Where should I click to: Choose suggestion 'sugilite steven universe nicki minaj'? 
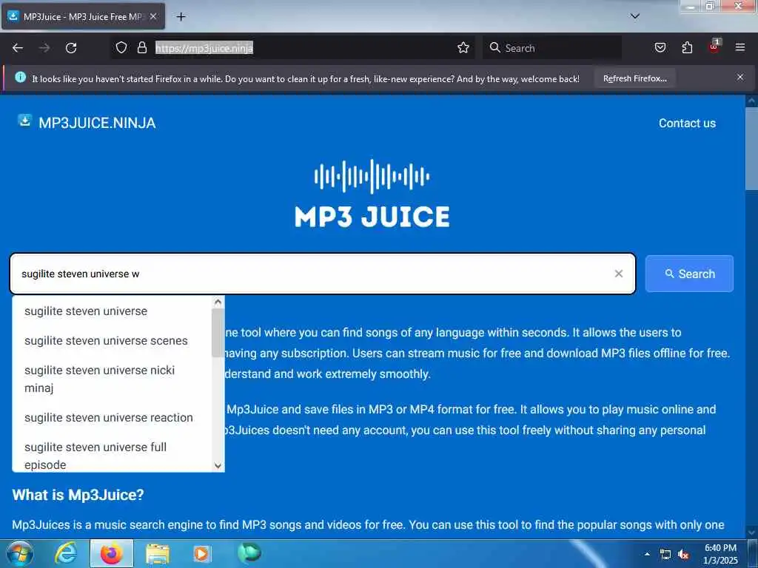point(113,379)
